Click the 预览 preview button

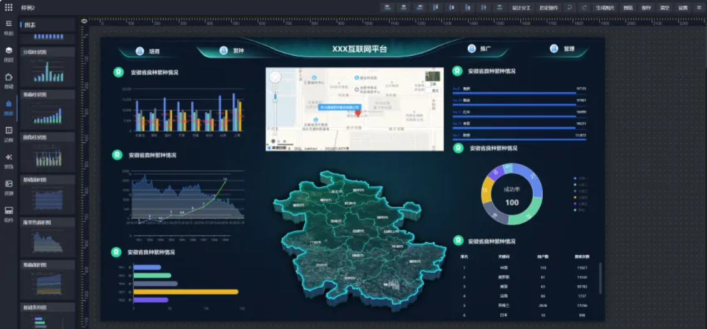628,7
